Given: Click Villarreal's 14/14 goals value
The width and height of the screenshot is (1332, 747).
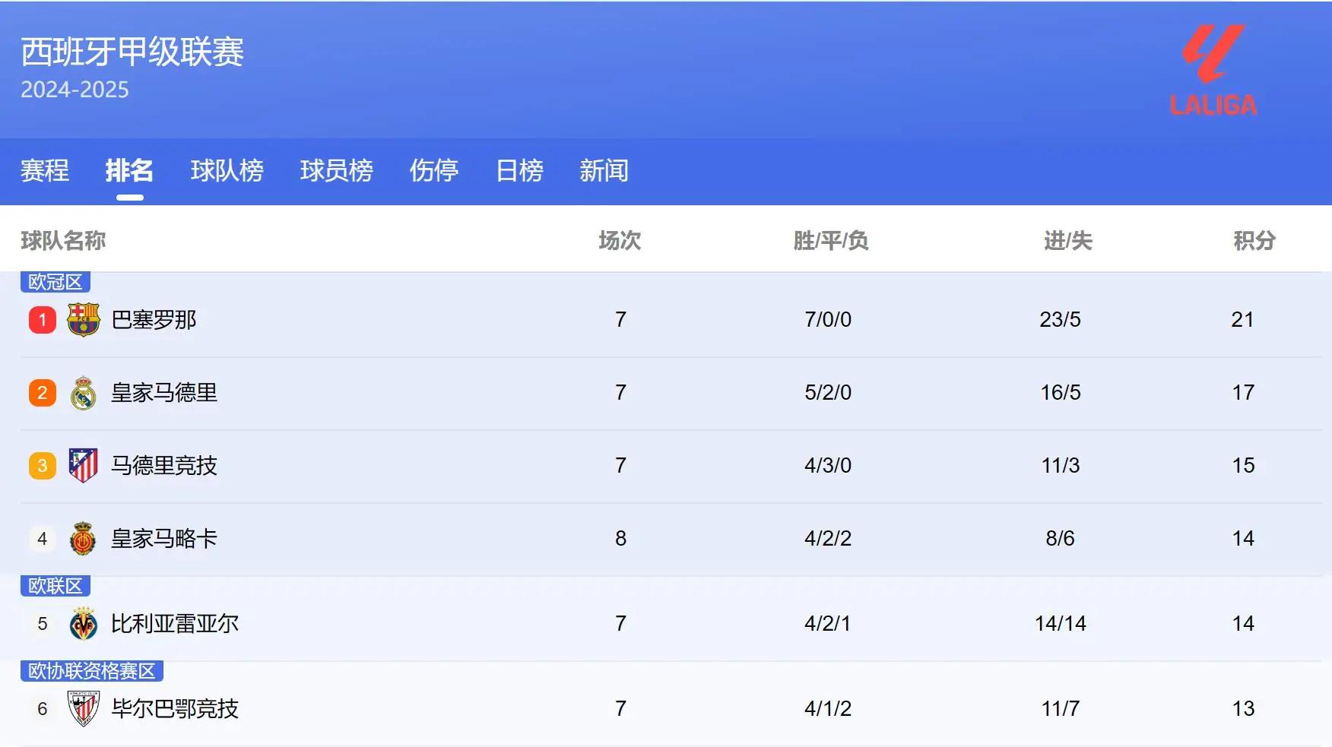Looking at the screenshot, I should (1060, 624).
